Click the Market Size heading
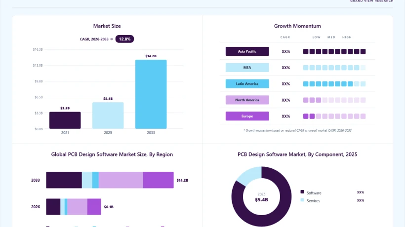405x227 pixels. coord(107,26)
